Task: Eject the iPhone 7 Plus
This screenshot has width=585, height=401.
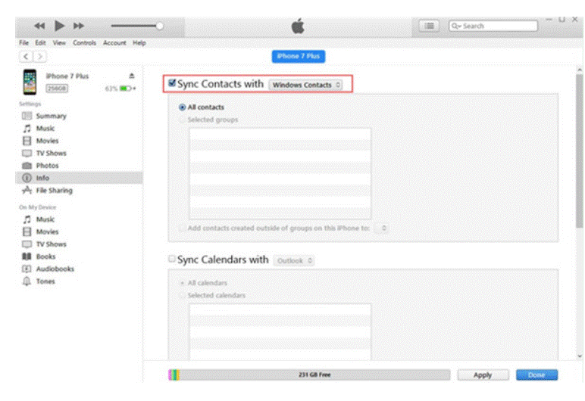Action: click(x=132, y=76)
